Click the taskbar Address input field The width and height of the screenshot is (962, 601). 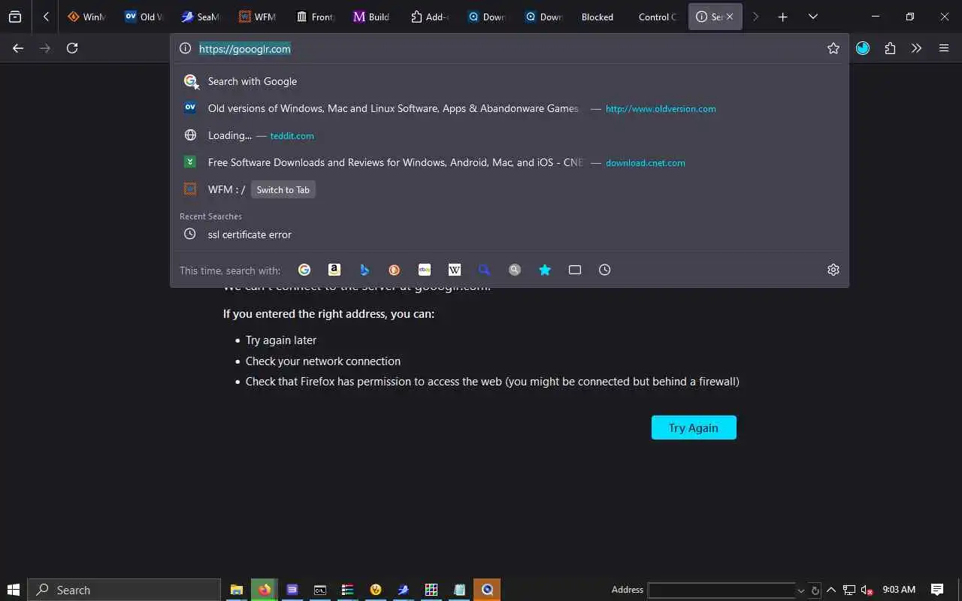pos(721,590)
